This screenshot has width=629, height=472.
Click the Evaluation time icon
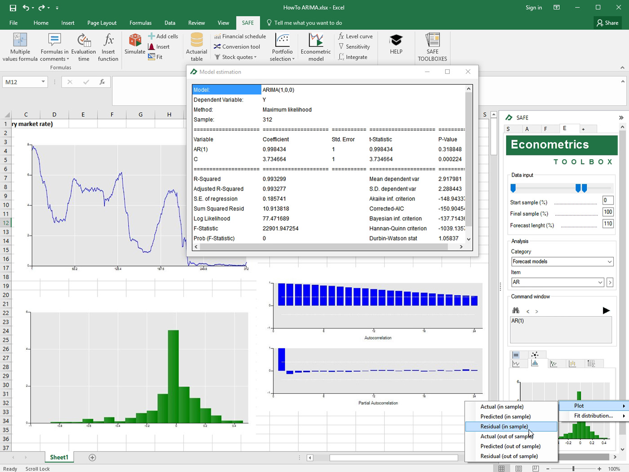click(x=84, y=40)
